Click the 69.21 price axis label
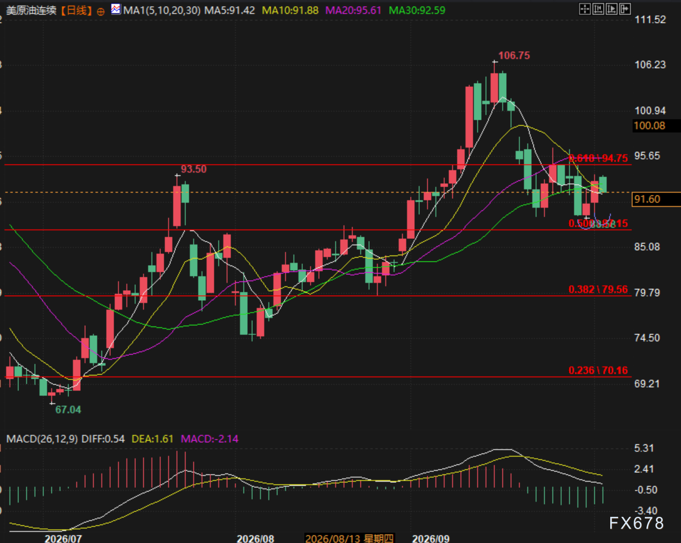The height and width of the screenshot is (543, 681). pyautogui.click(x=648, y=384)
